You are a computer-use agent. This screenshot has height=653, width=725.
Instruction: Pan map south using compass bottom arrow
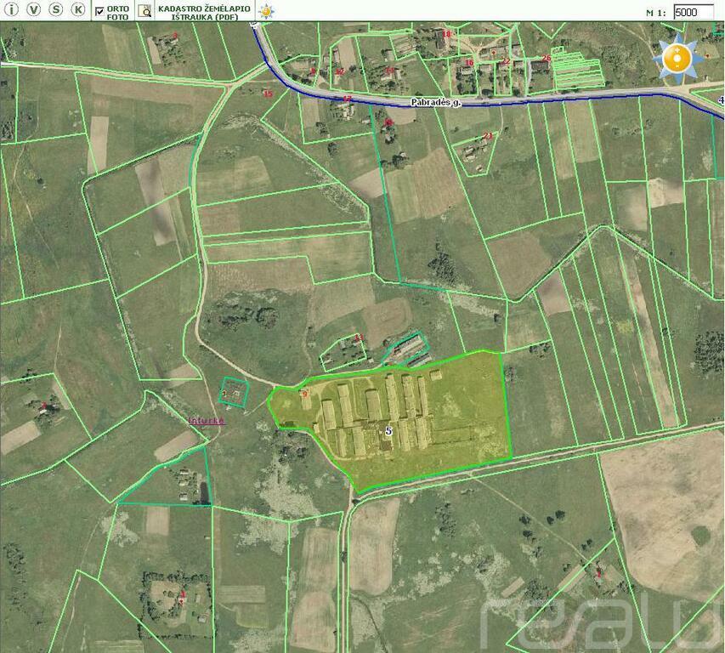(677, 79)
